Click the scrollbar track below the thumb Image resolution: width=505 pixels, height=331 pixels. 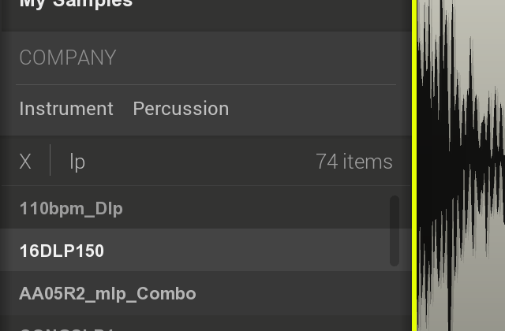(x=395, y=298)
